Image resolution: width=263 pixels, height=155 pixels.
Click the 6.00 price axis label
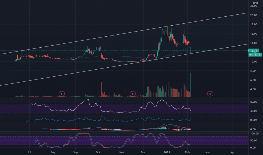point(253,80)
